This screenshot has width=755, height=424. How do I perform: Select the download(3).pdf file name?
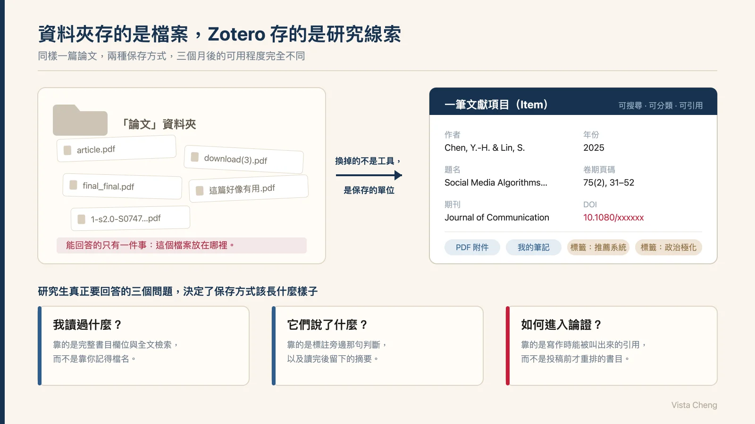pos(235,160)
